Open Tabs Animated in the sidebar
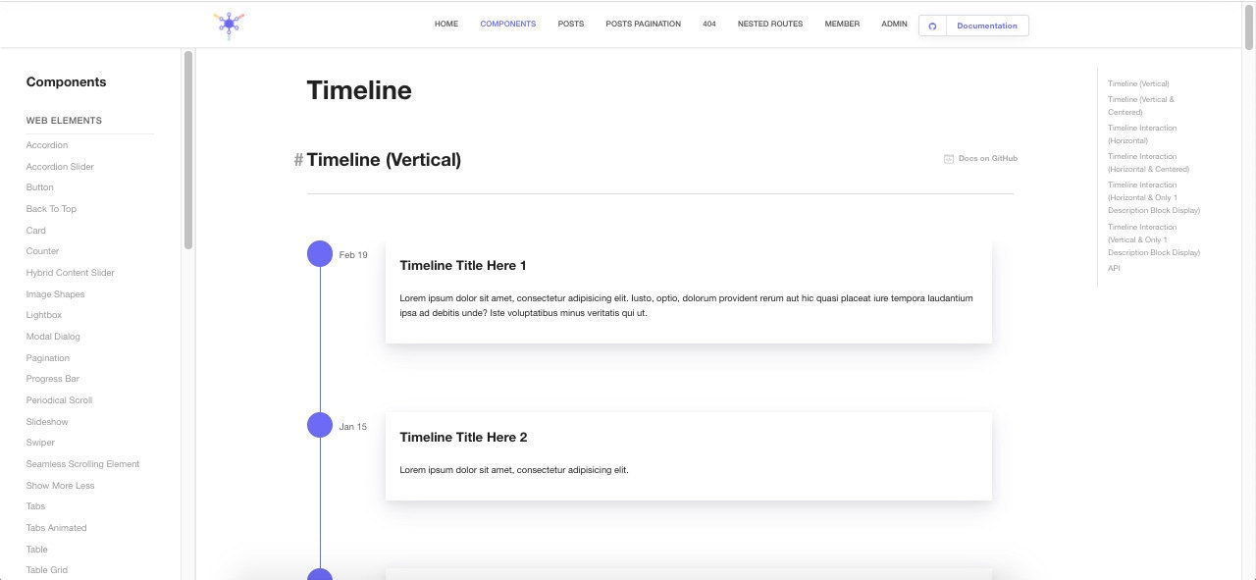1256x580 pixels. point(56,527)
